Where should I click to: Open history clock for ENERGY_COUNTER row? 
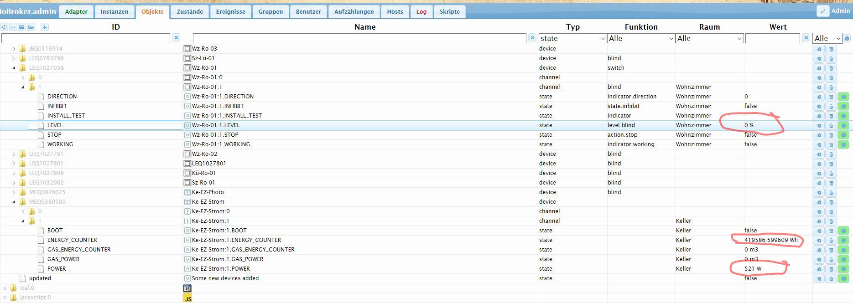click(x=843, y=240)
